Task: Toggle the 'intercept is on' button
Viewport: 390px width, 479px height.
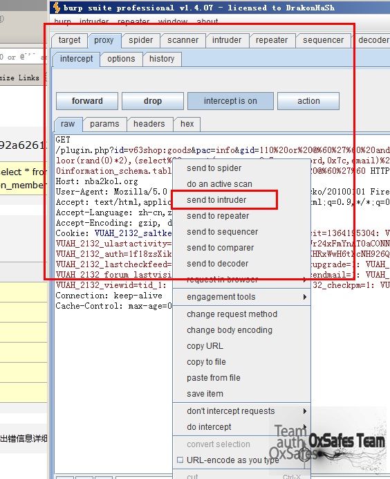Action: click(x=230, y=101)
